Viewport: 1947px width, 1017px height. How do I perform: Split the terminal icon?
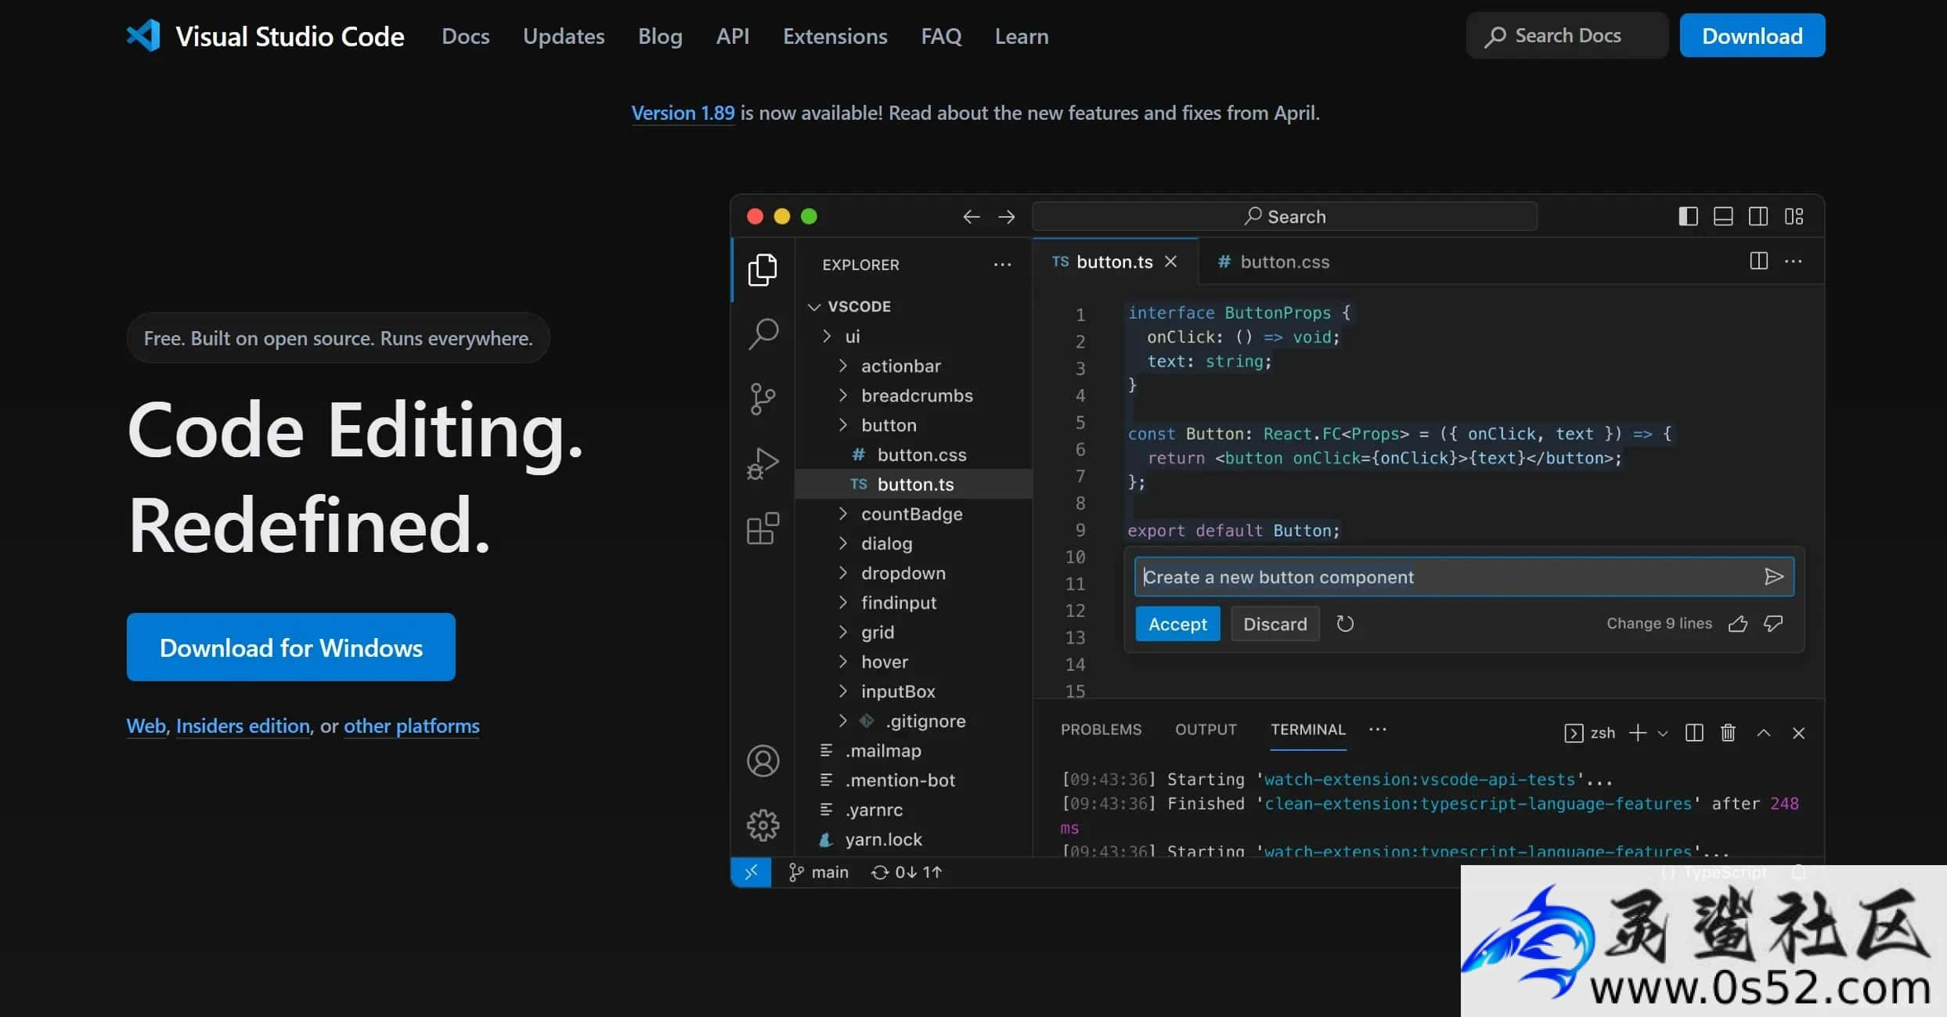pyautogui.click(x=1694, y=733)
